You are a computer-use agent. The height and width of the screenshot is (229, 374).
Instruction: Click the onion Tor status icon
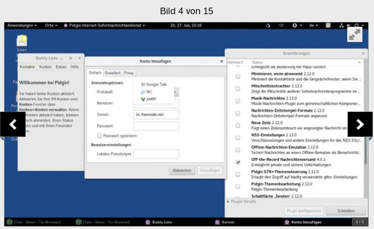tap(268, 25)
